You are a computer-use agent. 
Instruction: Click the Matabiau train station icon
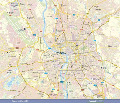(77, 45)
